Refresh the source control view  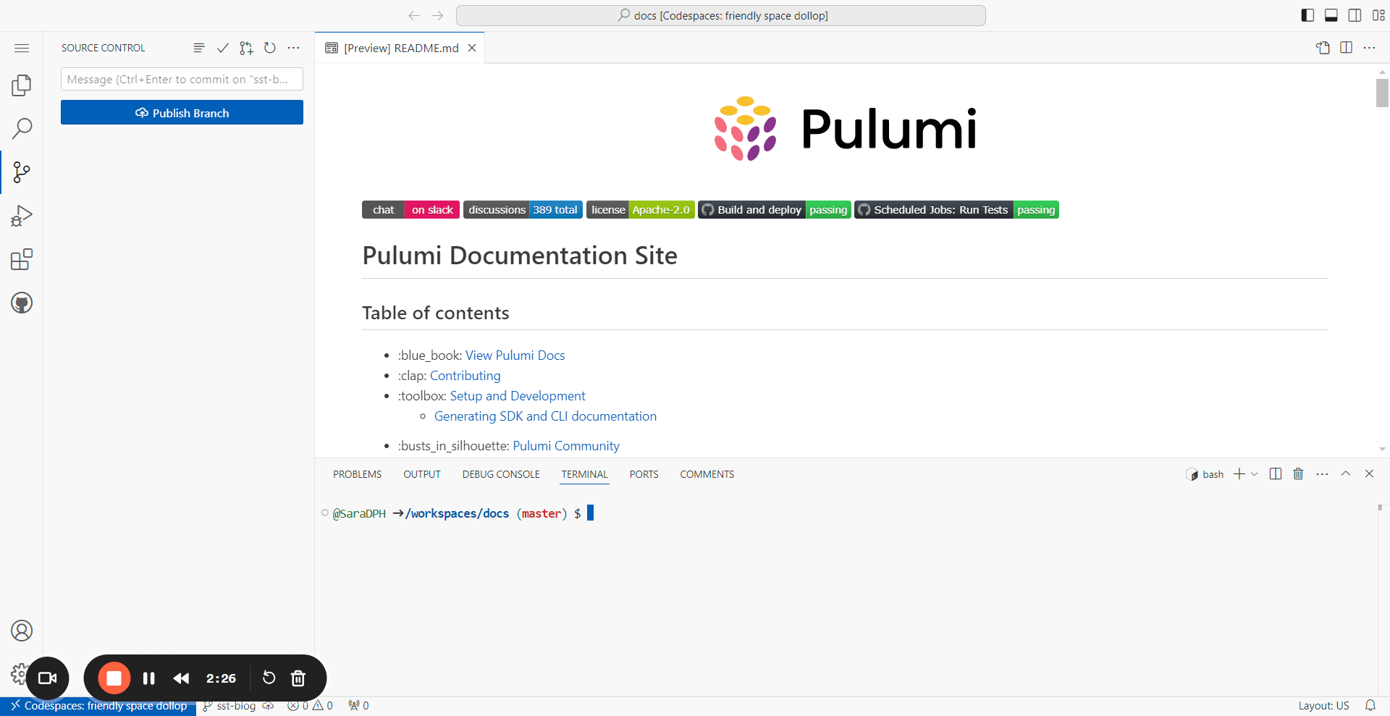[x=270, y=48]
